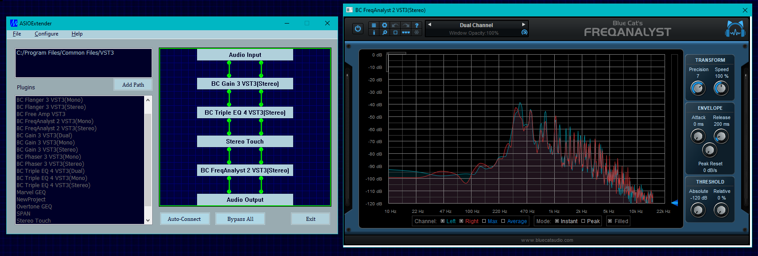Click the Speed knob
The width and height of the screenshot is (758, 256).
(721, 88)
